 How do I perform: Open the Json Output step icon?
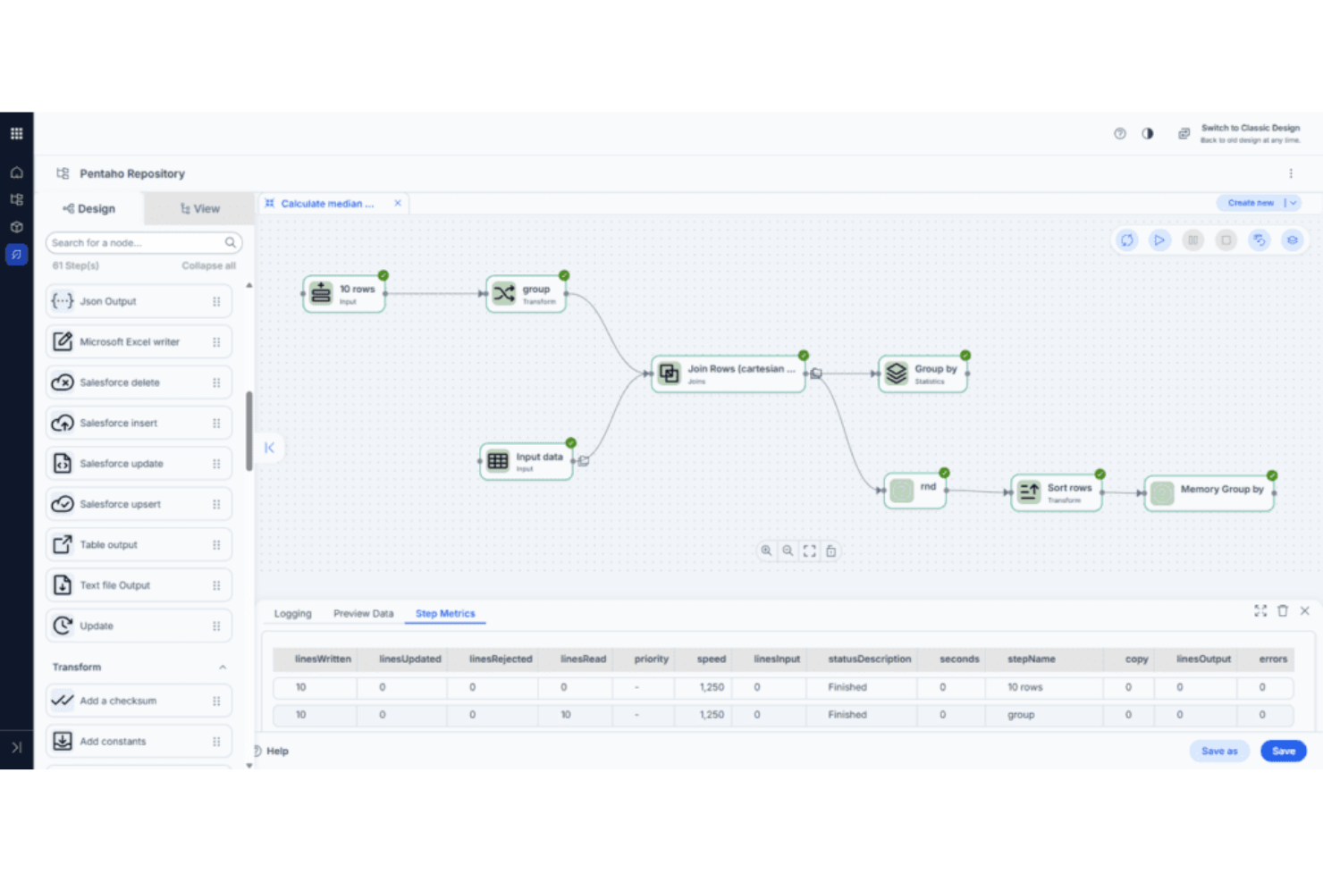[x=62, y=301]
